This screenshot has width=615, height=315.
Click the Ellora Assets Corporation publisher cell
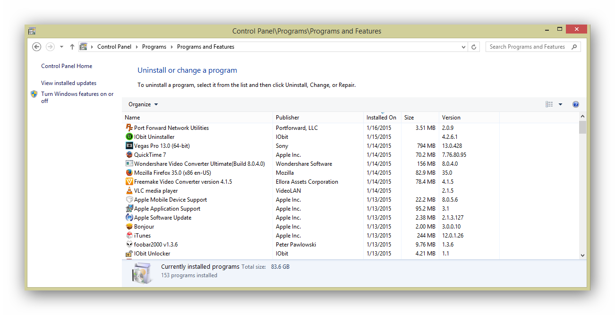tap(307, 181)
